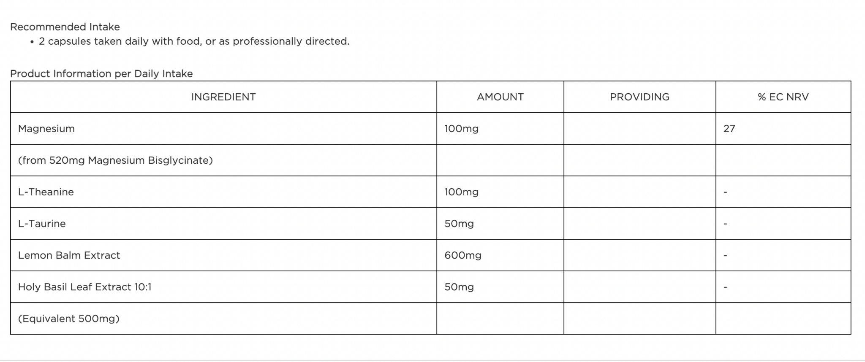Select the 520mg Magnesium Bisglycinate cell
Image resolution: width=865 pixels, height=362 pixels.
[x=115, y=160]
